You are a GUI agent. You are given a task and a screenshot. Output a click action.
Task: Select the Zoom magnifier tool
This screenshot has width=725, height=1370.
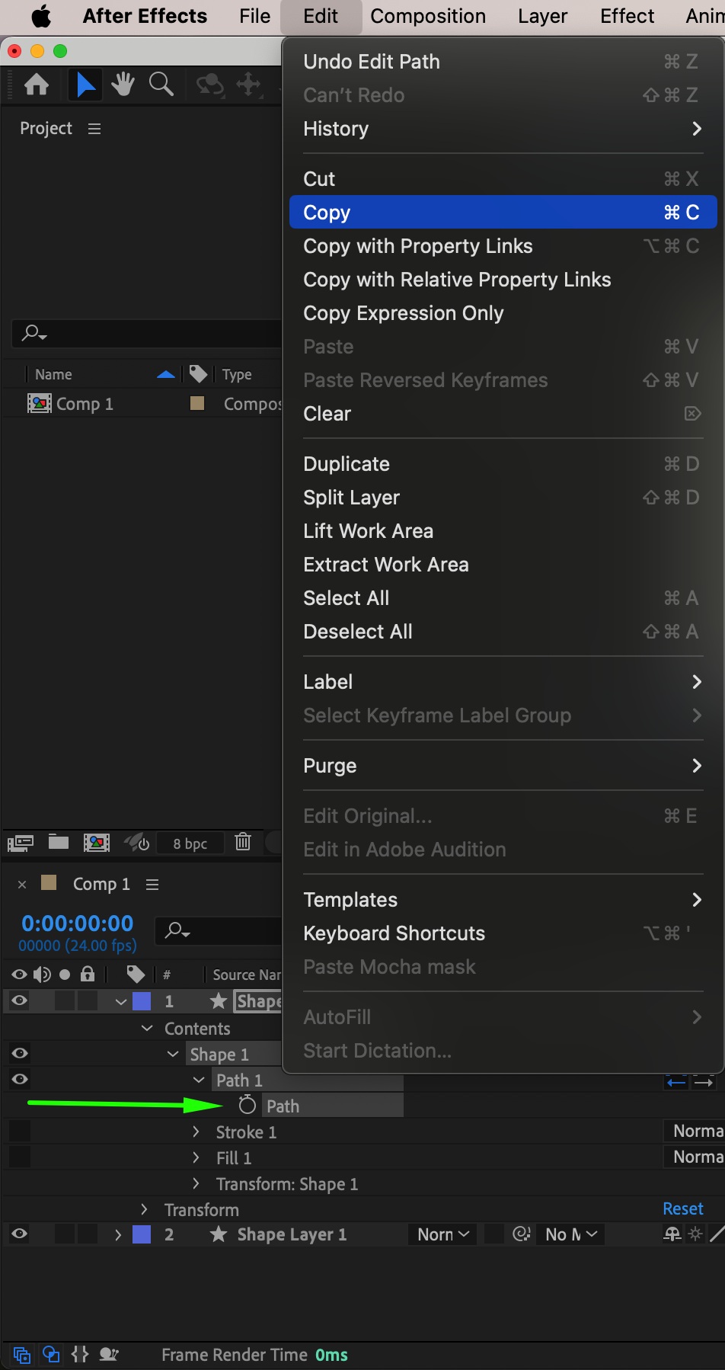pos(161,85)
